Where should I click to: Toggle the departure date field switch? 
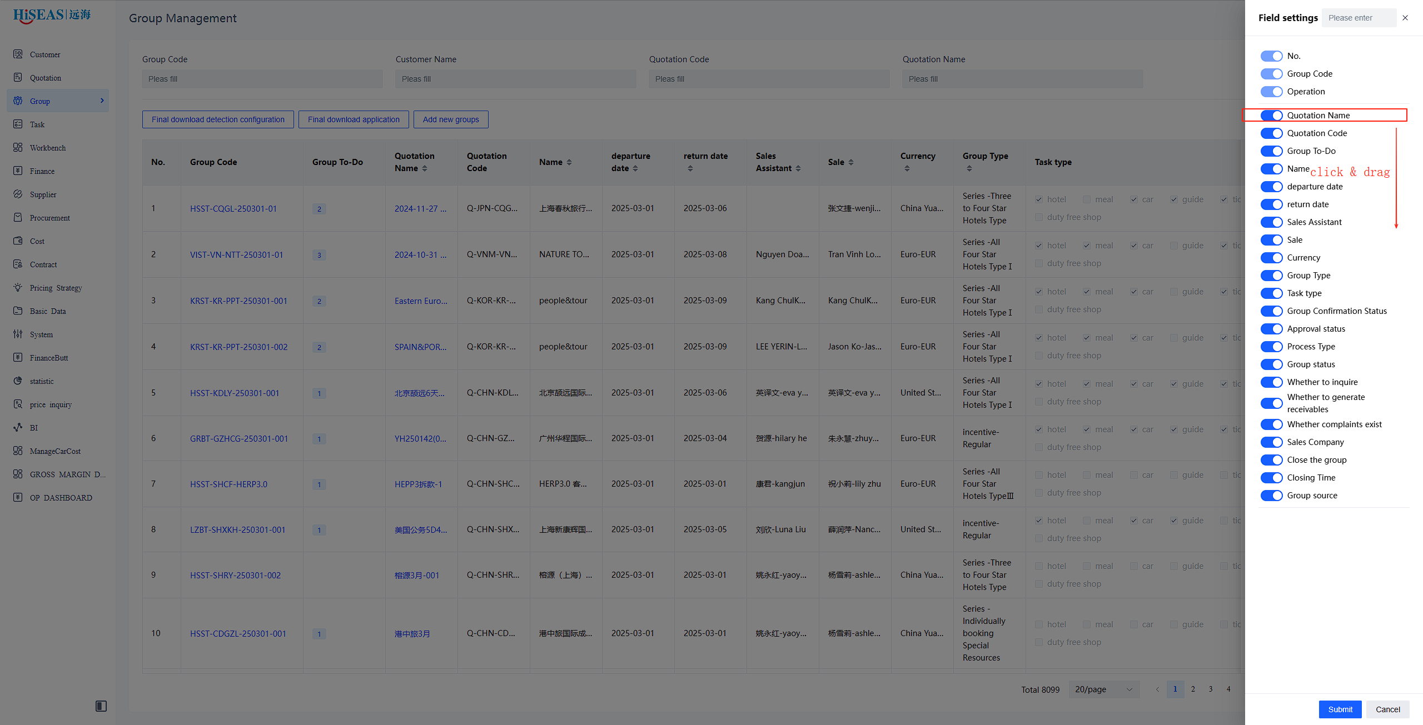coord(1271,186)
